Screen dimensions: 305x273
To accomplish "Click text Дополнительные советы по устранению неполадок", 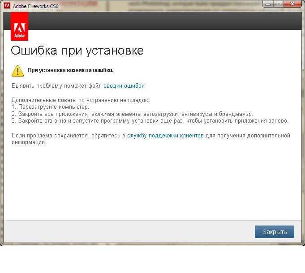I will click(x=80, y=100).
